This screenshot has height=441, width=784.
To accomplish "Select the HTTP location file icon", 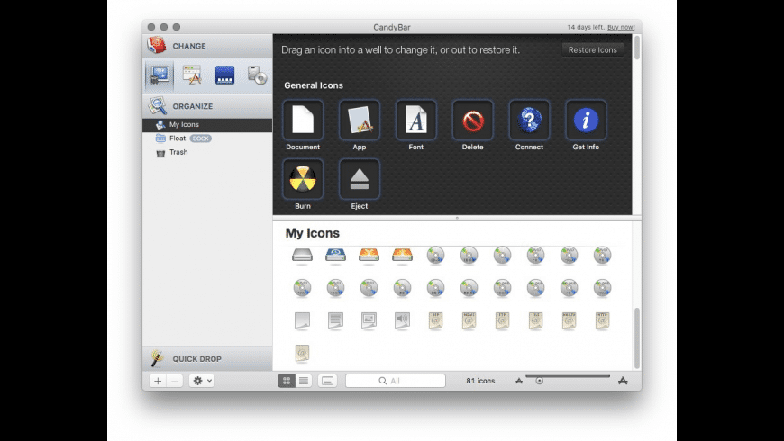I will 602,320.
